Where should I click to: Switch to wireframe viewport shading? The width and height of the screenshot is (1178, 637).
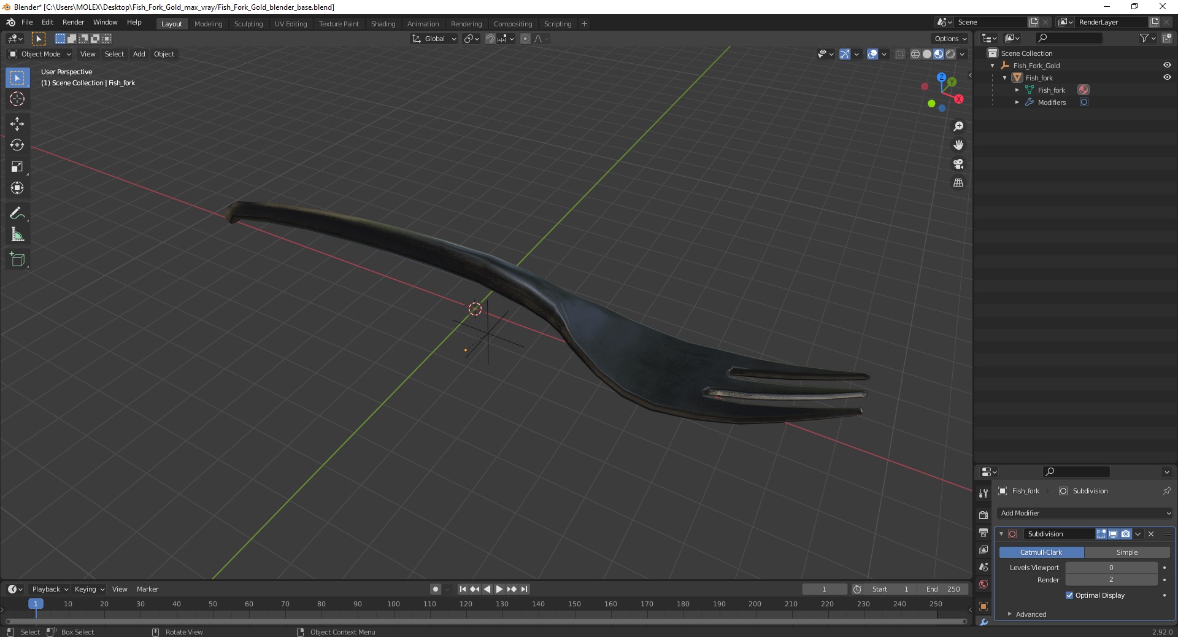[x=915, y=54]
